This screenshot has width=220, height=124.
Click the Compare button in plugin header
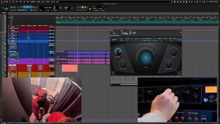click(126, 34)
